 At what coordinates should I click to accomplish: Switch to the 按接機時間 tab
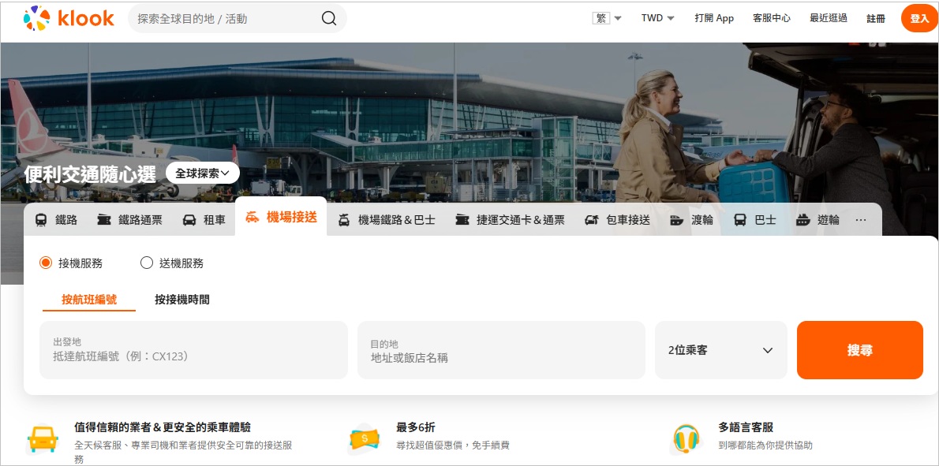pyautogui.click(x=182, y=300)
